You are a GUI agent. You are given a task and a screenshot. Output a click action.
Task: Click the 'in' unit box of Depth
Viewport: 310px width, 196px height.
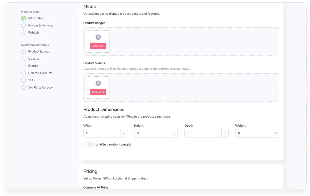(x=225, y=133)
